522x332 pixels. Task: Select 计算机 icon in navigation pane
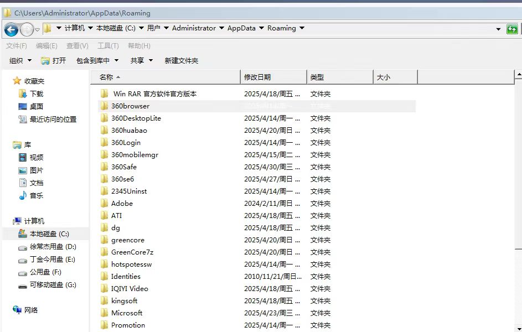pyautogui.click(x=17, y=221)
